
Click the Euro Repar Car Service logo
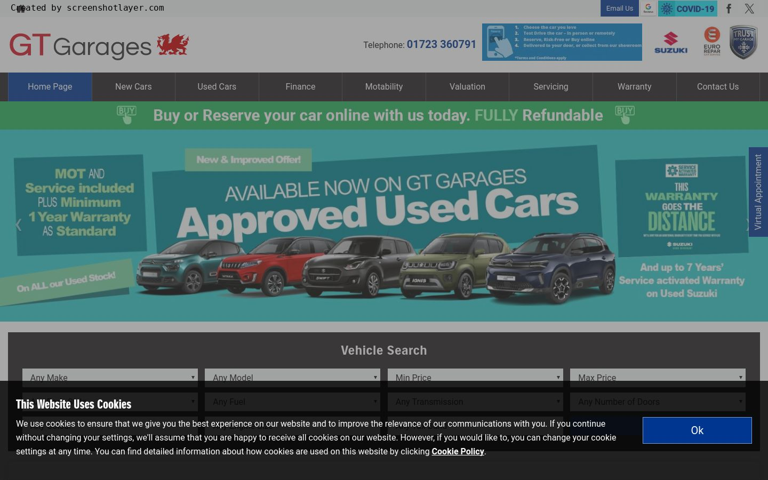tap(712, 42)
